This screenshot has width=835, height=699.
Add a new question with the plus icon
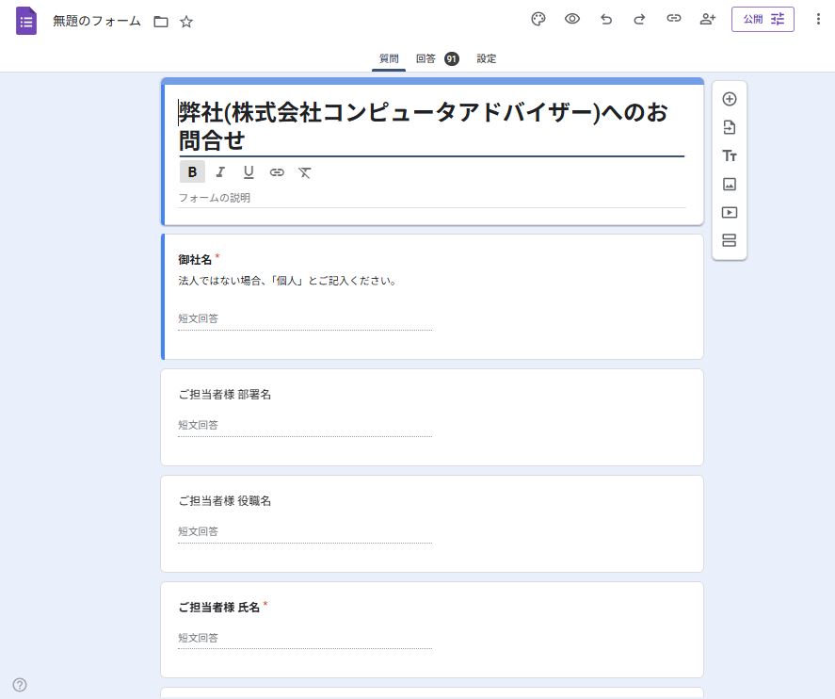[730, 98]
